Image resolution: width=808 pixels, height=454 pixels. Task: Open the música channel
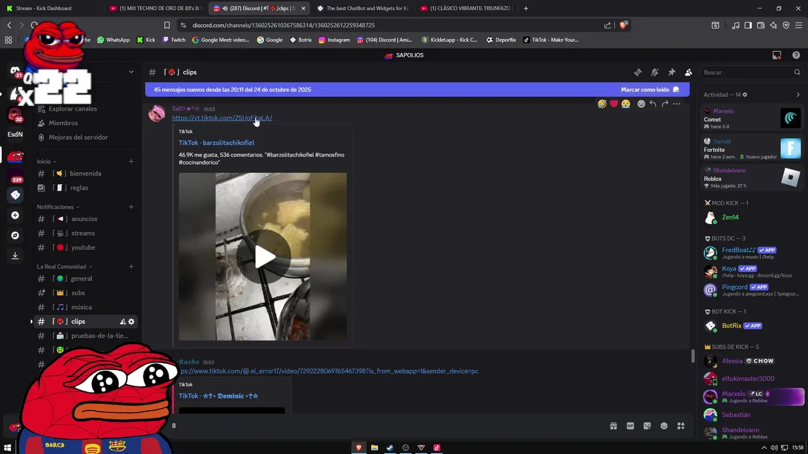click(x=86, y=307)
